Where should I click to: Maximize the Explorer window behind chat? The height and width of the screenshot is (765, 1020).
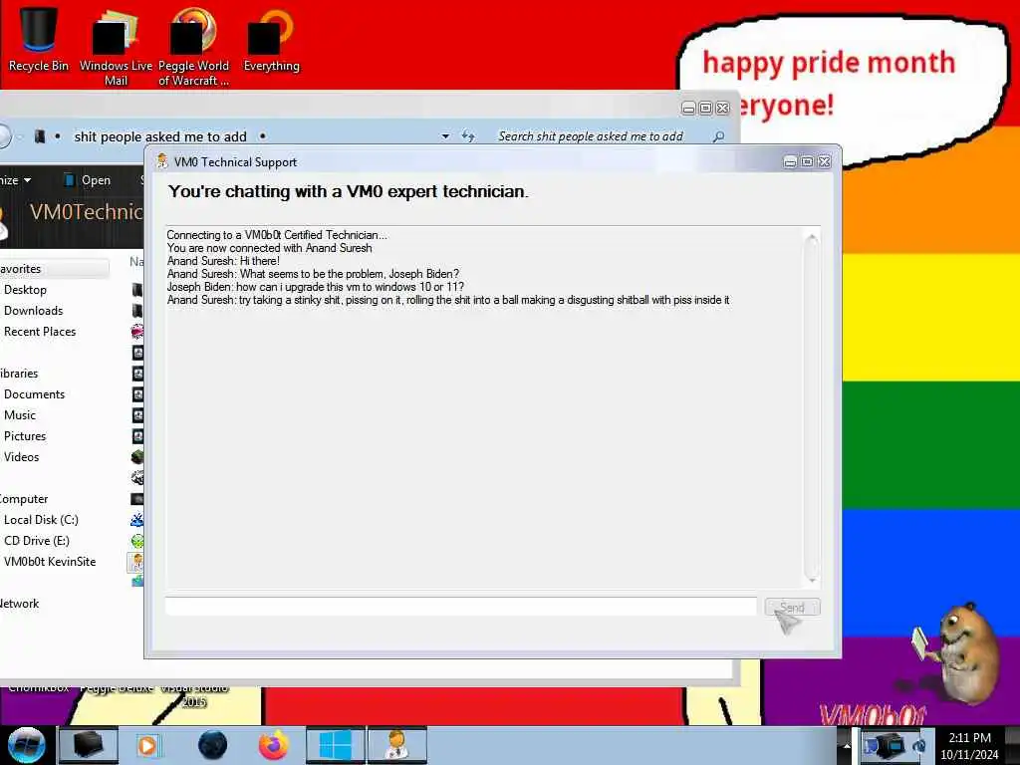click(705, 108)
